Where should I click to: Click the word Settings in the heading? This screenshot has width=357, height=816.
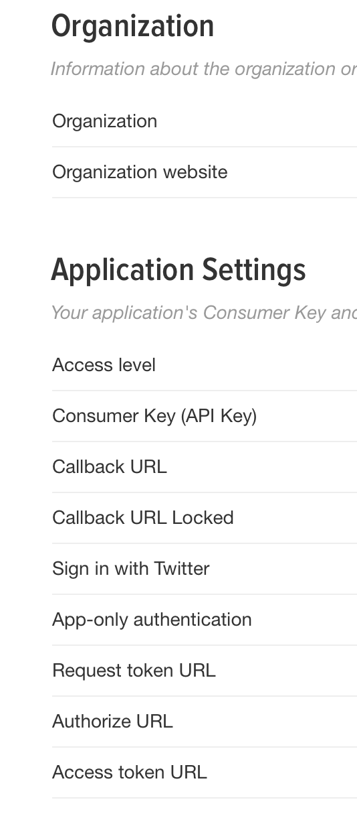pos(254,270)
